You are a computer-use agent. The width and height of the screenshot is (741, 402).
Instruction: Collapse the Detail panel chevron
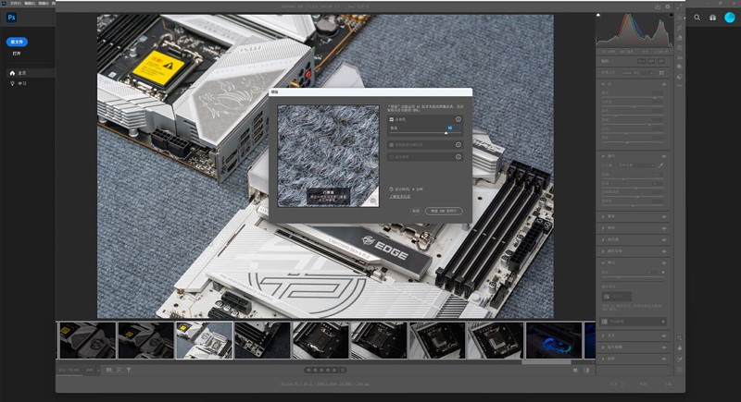(603, 262)
